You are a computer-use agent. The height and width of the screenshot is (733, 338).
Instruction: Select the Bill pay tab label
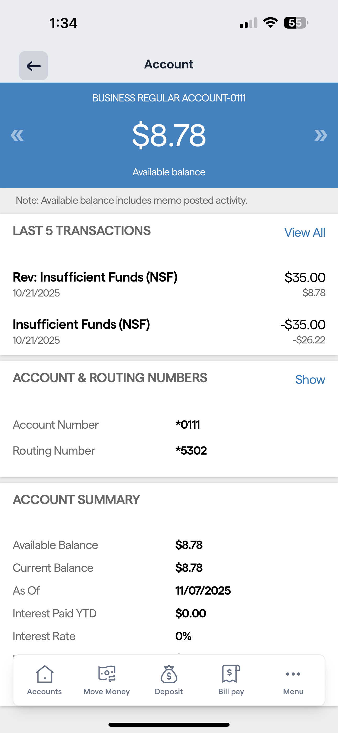[231, 692]
